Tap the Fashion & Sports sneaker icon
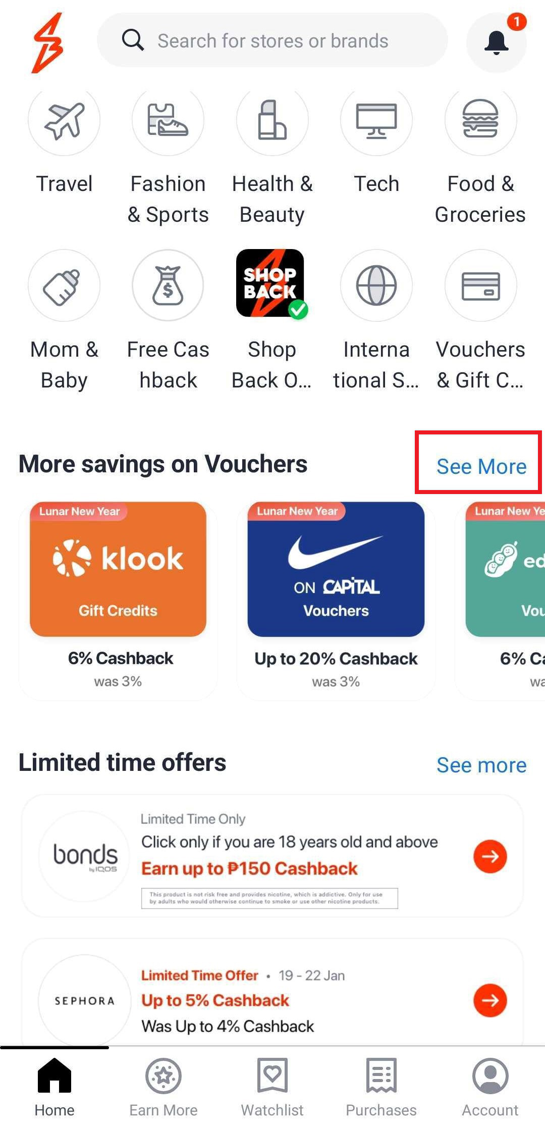This screenshot has height=1125, width=545. 168,120
